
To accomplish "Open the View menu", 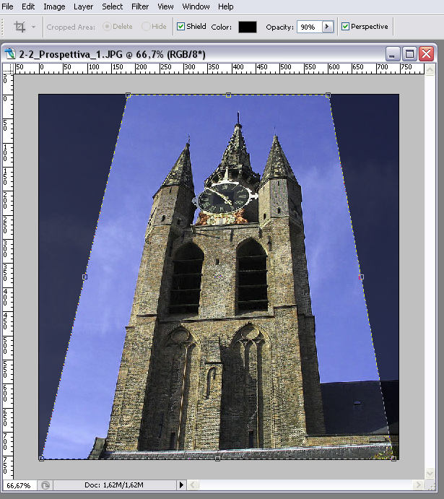I will [x=166, y=6].
